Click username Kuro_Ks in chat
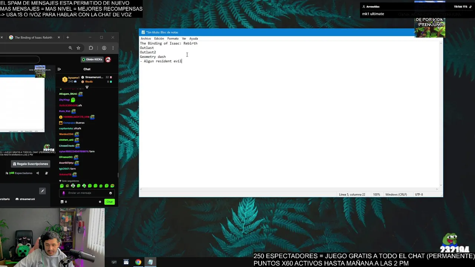Screen dimensions: 475x267 65,111
